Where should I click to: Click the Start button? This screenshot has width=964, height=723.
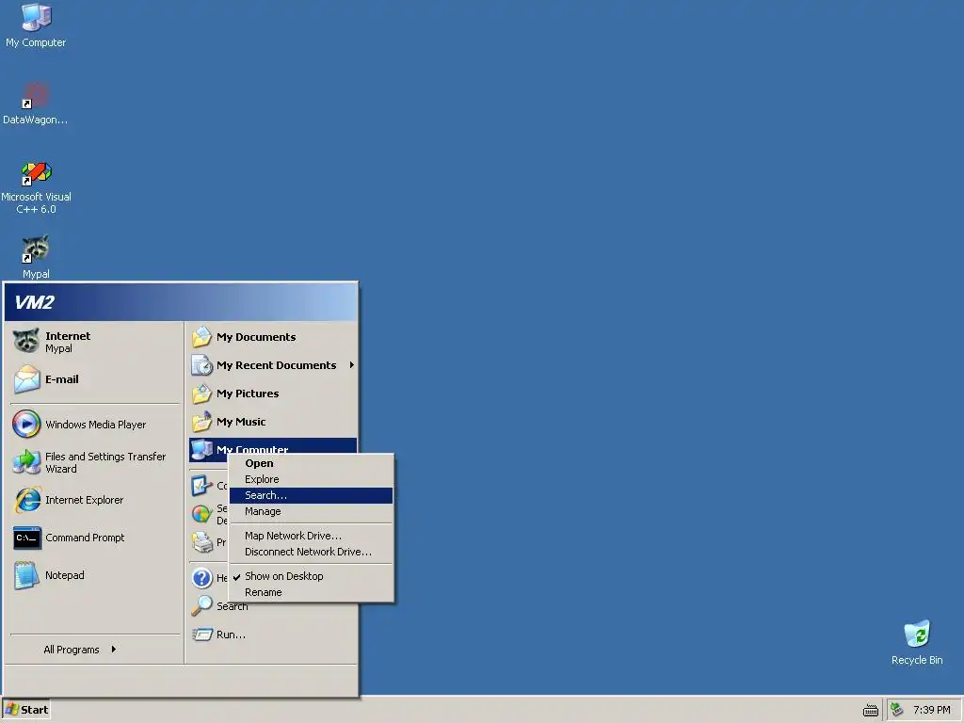tap(25, 710)
